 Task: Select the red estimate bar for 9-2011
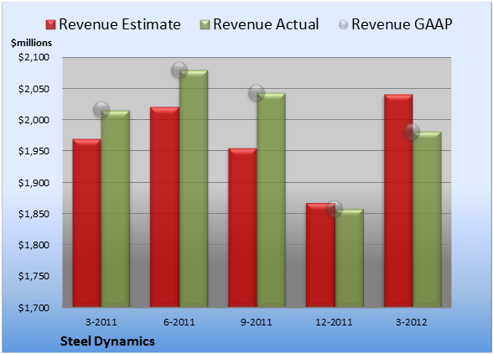242,228
